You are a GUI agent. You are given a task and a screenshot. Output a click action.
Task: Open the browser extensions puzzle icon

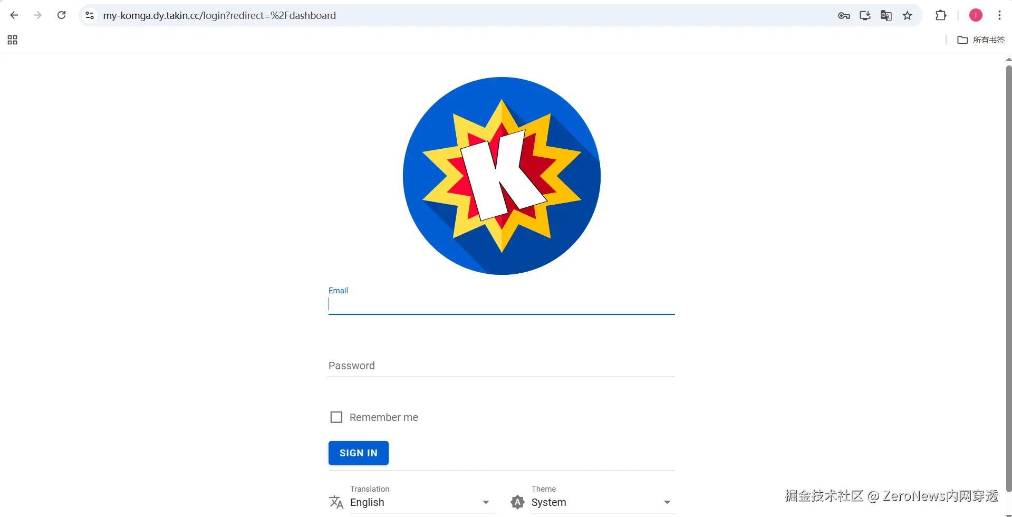pyautogui.click(x=941, y=15)
